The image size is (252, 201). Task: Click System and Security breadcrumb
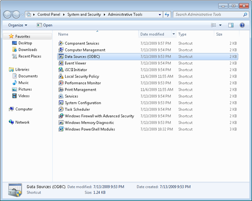(84, 15)
